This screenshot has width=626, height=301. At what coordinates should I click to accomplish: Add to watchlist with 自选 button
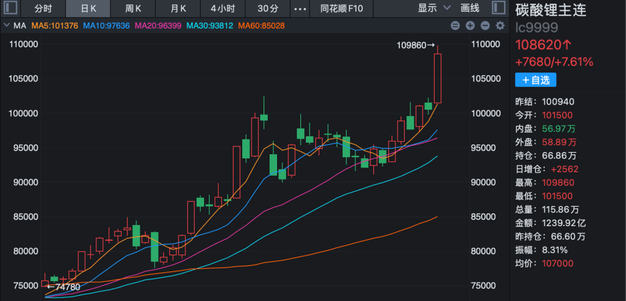(536, 80)
